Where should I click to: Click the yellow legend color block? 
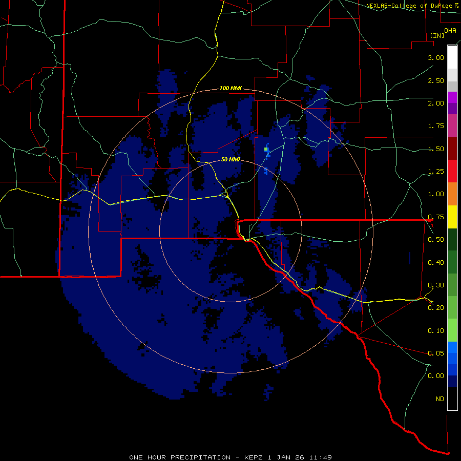(x=452, y=217)
